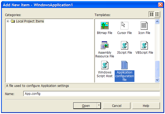
Task: Choose the VBScript File template icon
Action: (x=144, y=46)
